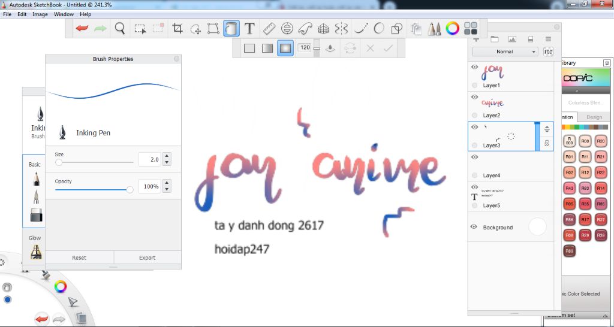Click Export in Brush Properties
This screenshot has height=327, width=614.
[148, 258]
